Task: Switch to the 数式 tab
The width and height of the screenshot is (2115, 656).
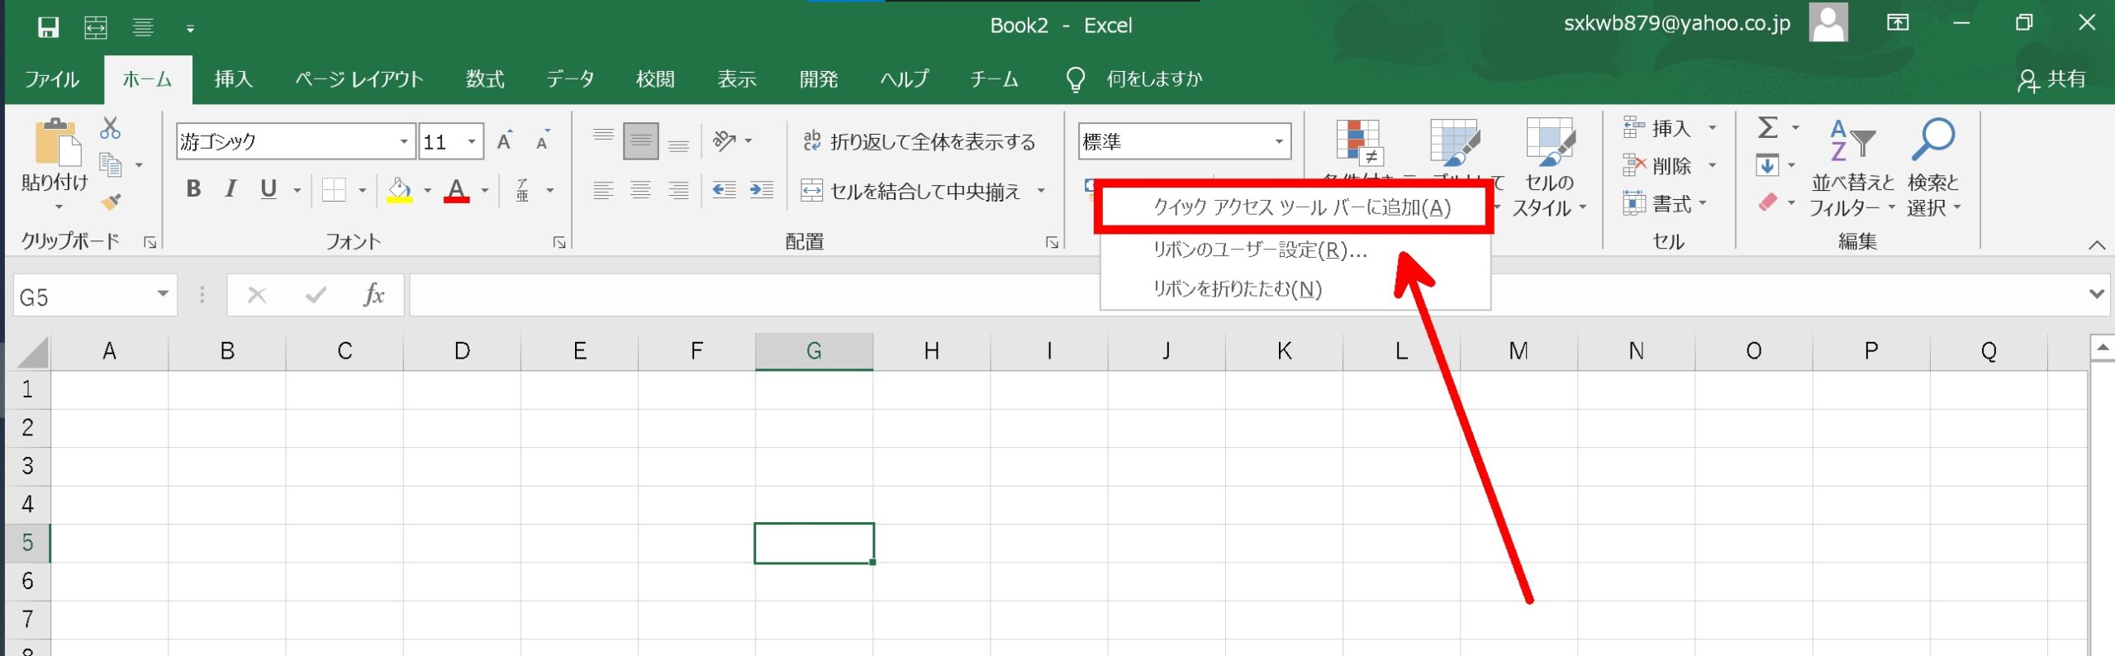Action: tap(485, 79)
